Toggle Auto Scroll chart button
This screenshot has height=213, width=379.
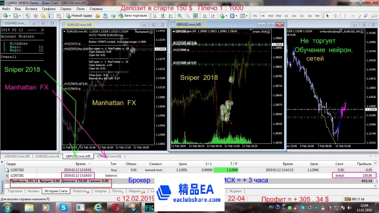tap(205, 16)
